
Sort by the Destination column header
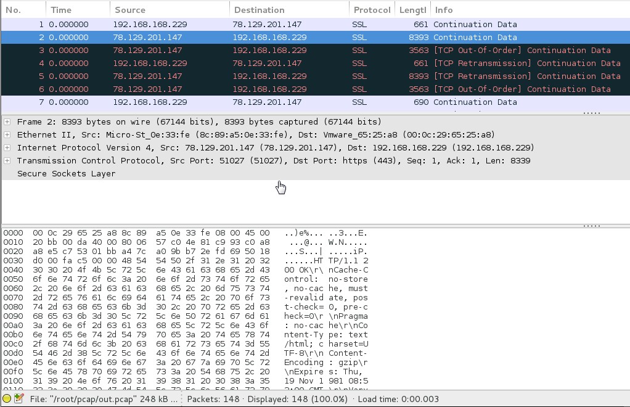pyautogui.click(x=289, y=10)
